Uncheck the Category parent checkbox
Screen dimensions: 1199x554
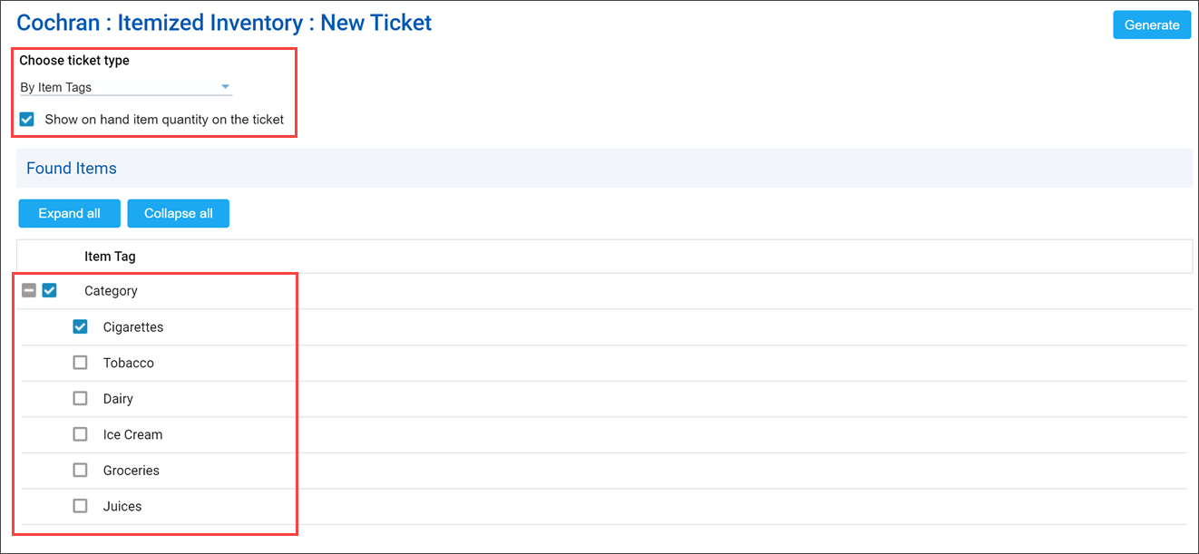click(50, 290)
